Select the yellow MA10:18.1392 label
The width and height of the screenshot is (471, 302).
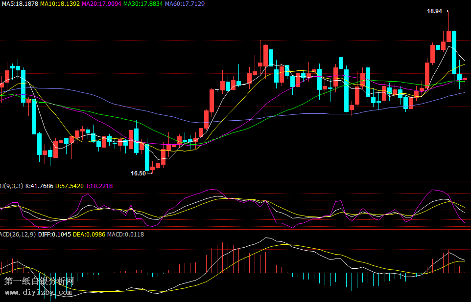click(60, 4)
